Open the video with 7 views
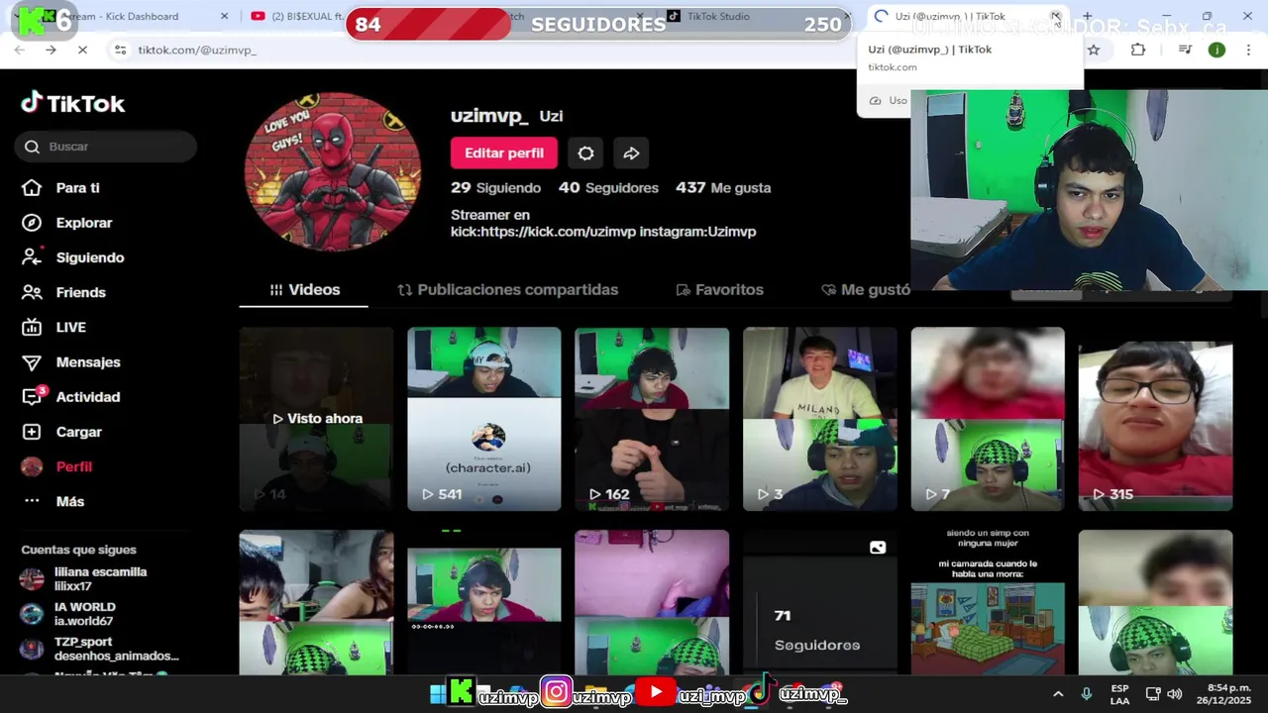 tap(988, 419)
